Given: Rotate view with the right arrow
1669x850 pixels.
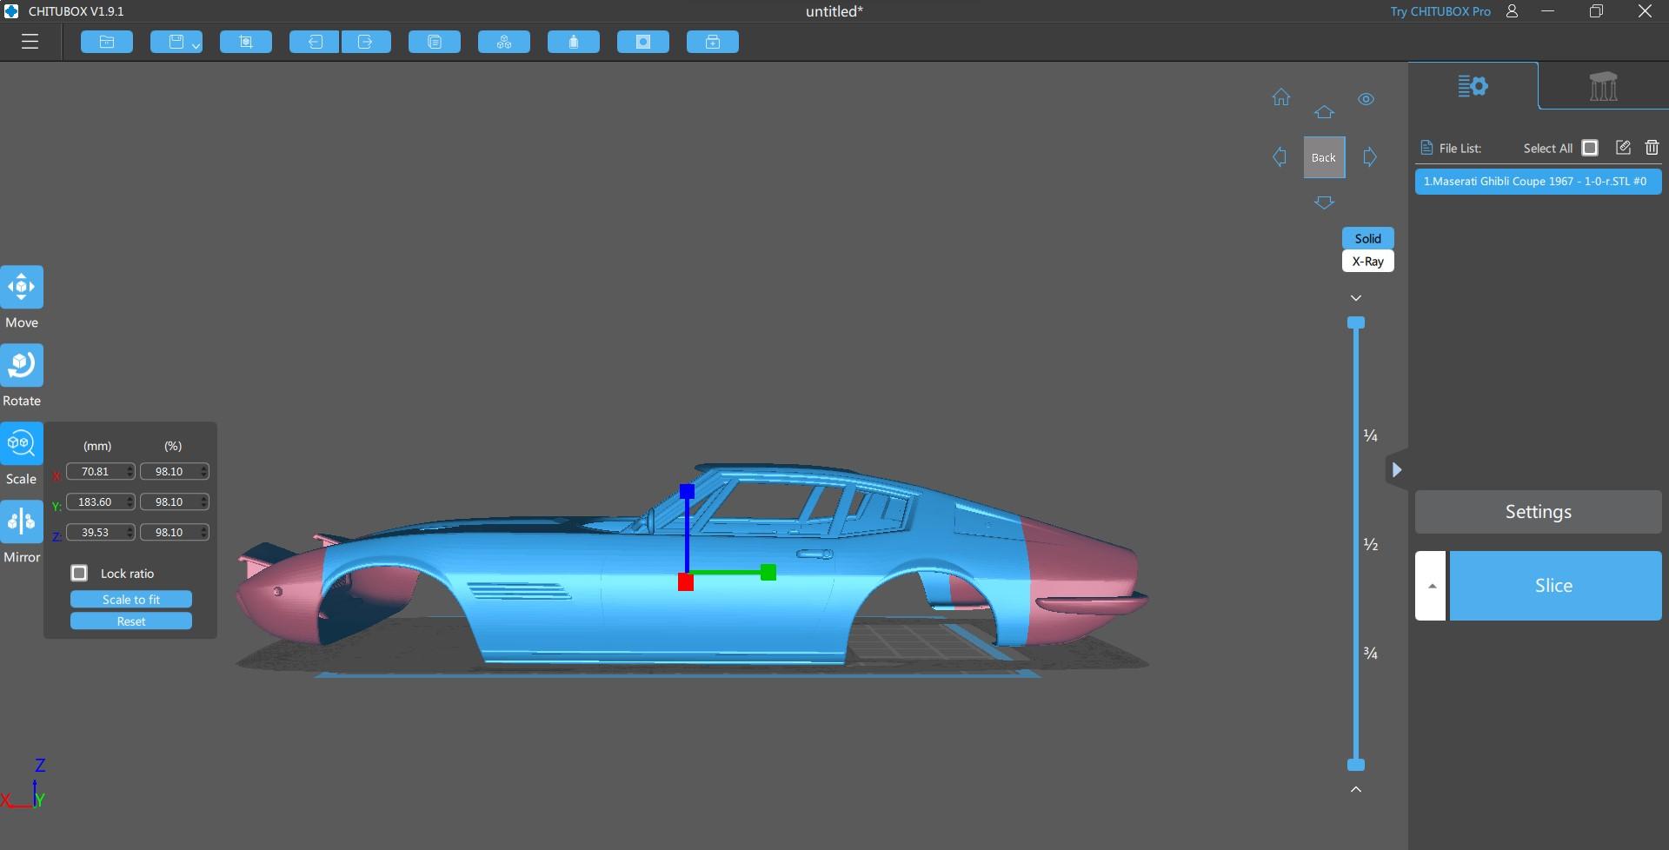Looking at the screenshot, I should point(1370,157).
